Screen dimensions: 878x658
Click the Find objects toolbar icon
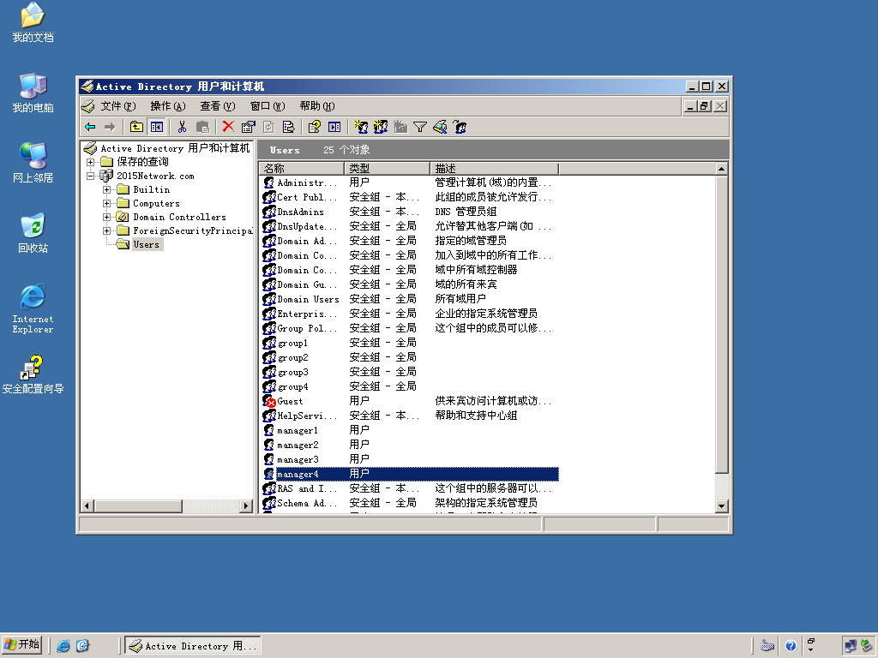(x=440, y=127)
